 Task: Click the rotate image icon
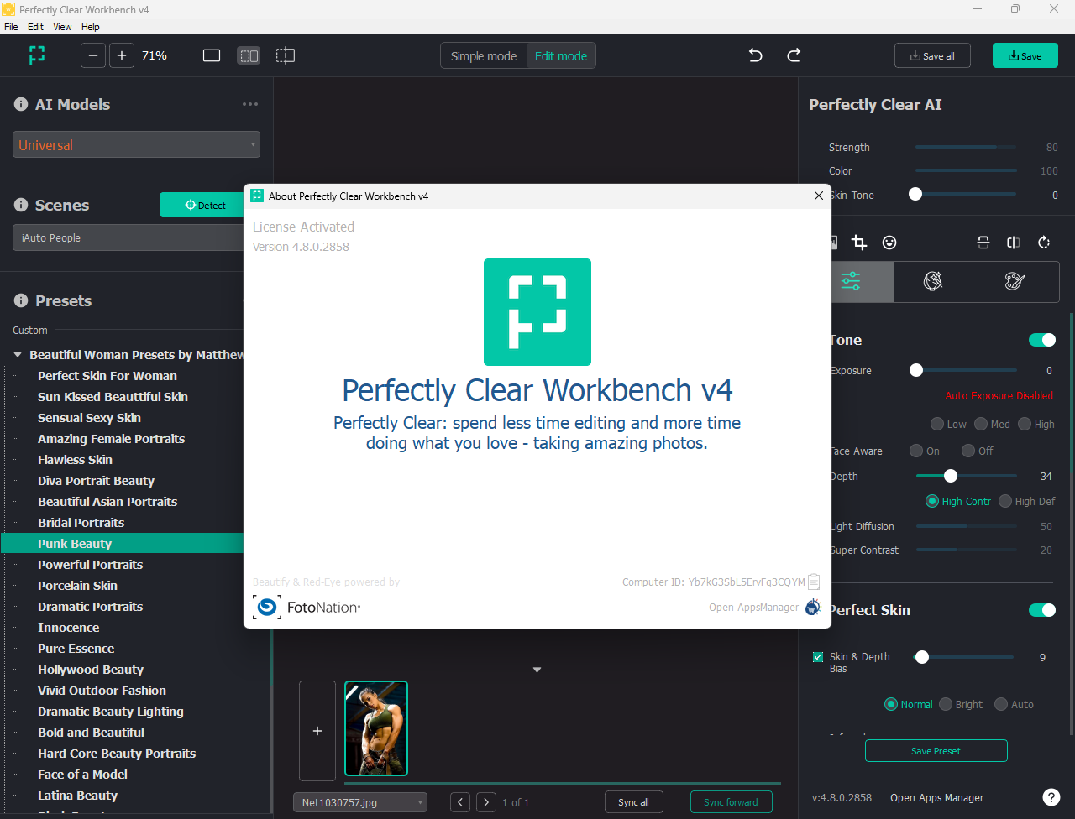point(1044,243)
